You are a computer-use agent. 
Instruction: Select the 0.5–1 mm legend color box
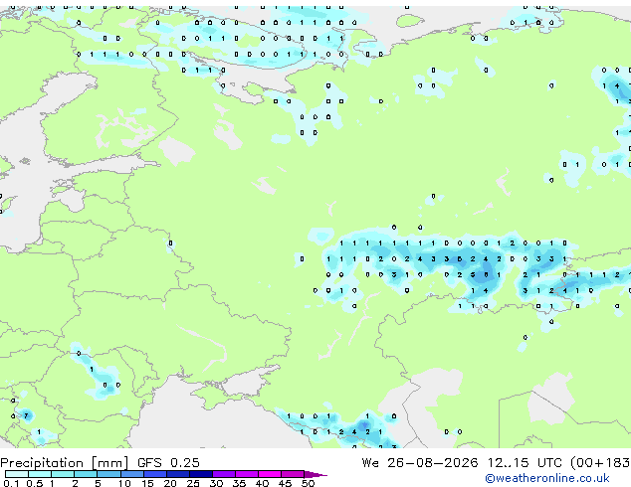click(x=40, y=474)
